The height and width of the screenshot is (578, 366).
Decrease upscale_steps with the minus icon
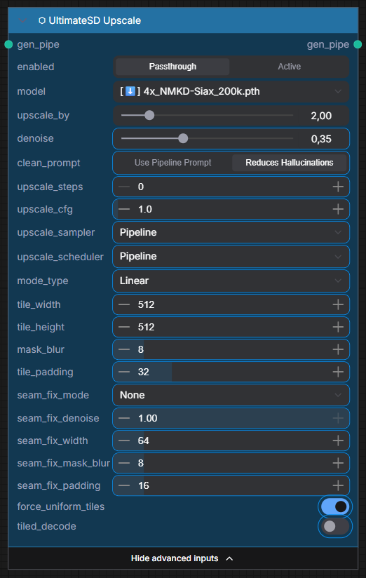[x=124, y=187]
